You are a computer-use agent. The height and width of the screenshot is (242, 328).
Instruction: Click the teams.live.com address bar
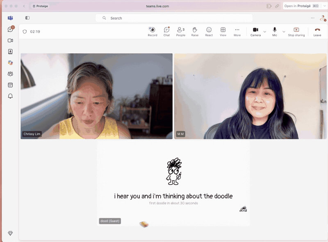(x=157, y=6)
